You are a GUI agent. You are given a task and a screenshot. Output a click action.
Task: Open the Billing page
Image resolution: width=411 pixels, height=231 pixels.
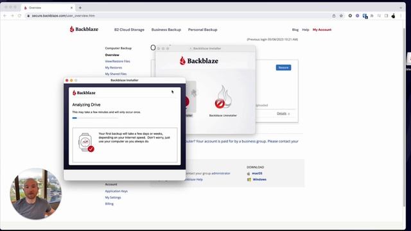[109, 204]
